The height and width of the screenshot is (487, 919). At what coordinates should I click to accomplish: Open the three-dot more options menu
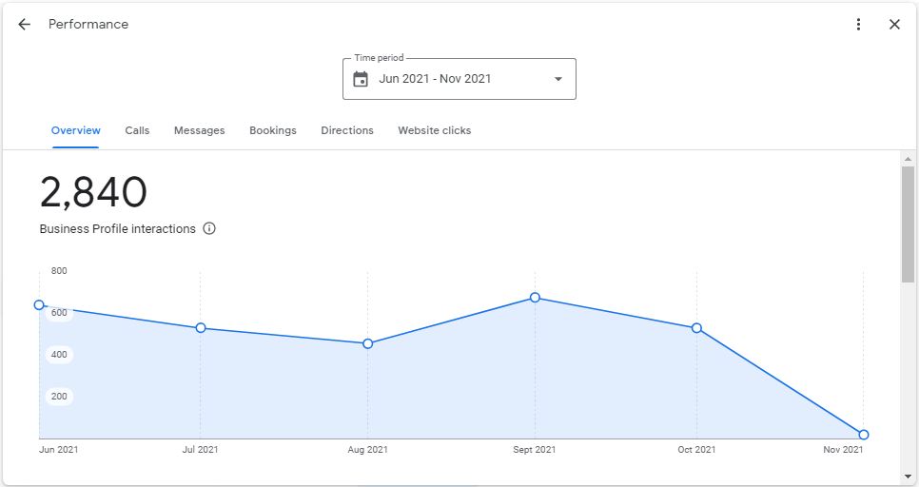[x=859, y=25]
